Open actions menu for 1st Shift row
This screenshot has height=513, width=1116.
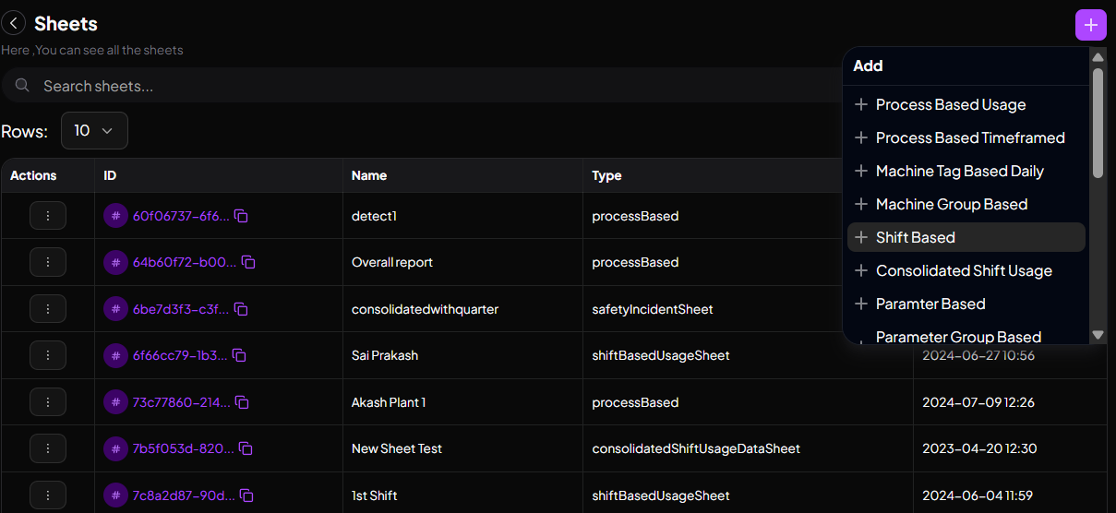click(x=48, y=495)
